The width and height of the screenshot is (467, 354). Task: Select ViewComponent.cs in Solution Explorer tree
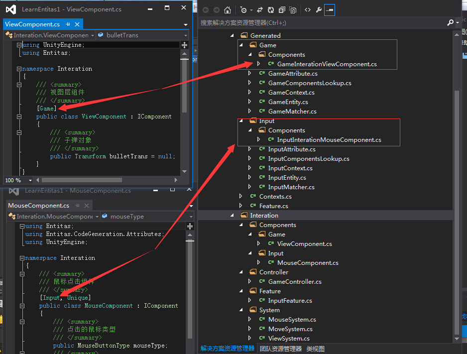point(304,244)
